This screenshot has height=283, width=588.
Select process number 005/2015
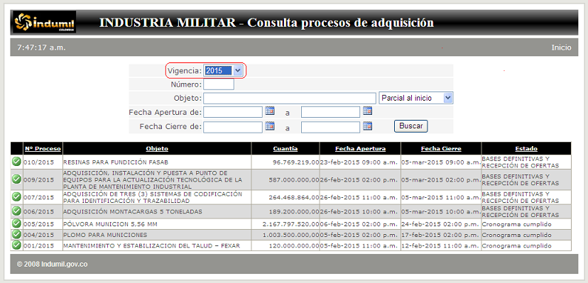(x=39, y=224)
